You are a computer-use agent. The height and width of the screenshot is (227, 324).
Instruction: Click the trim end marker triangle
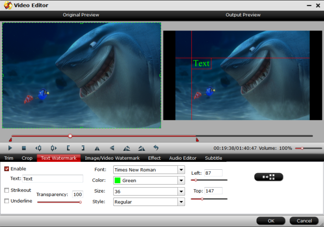[197, 140]
